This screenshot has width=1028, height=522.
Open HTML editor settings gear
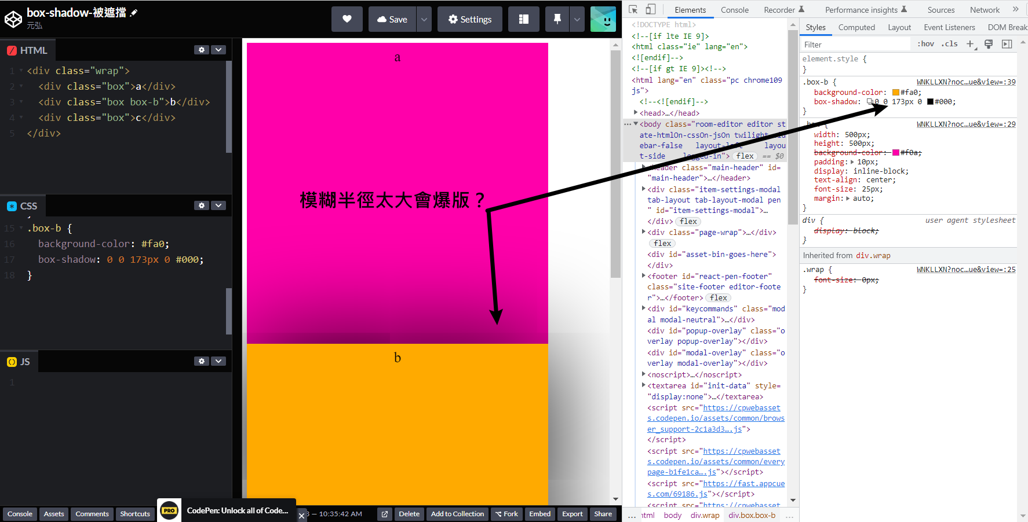[x=201, y=50]
